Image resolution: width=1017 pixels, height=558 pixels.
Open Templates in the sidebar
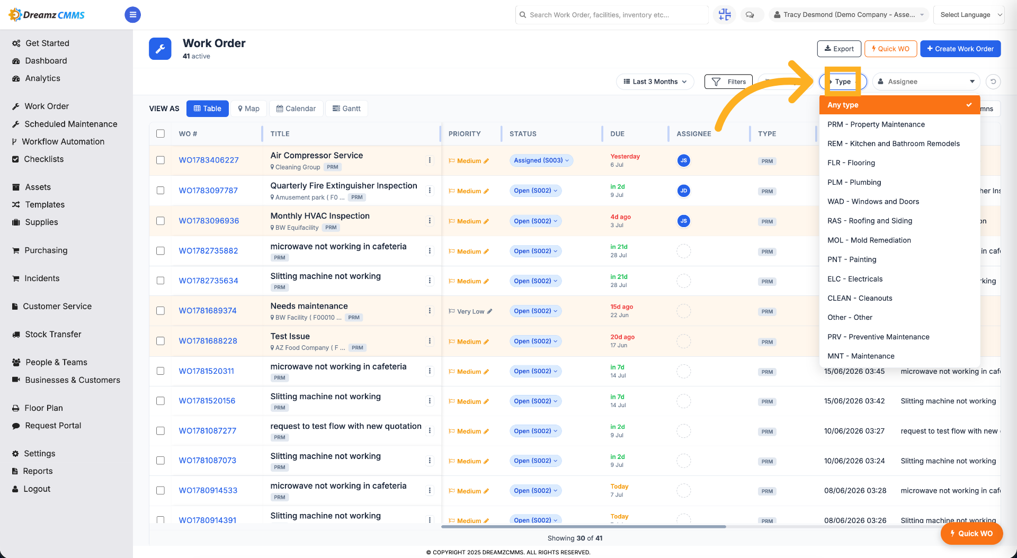click(44, 204)
